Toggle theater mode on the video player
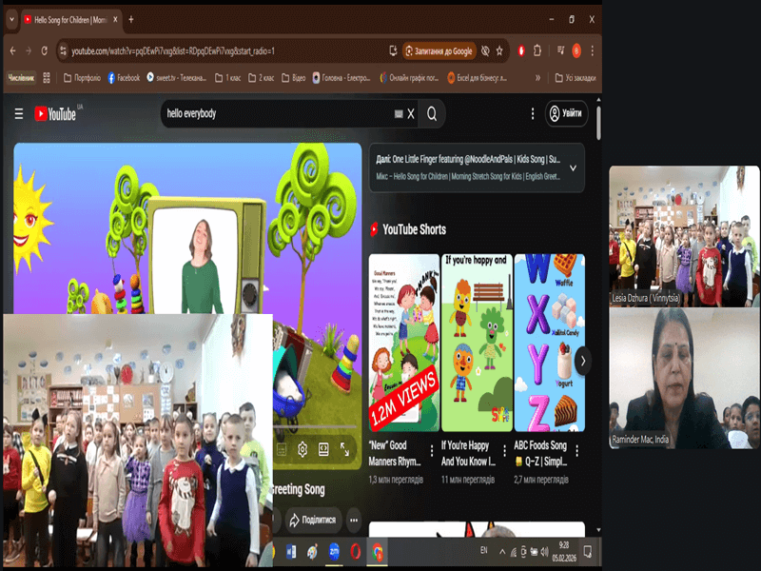Viewport: 761px width, 571px height. (323, 449)
